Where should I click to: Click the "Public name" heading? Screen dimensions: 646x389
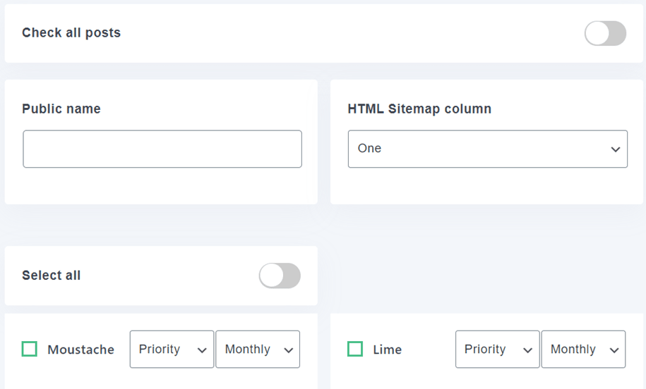pyautogui.click(x=61, y=109)
